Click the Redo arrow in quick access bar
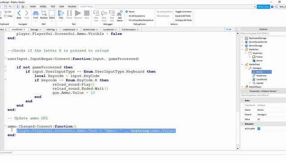This screenshot has width=286, height=161. [14, 7]
